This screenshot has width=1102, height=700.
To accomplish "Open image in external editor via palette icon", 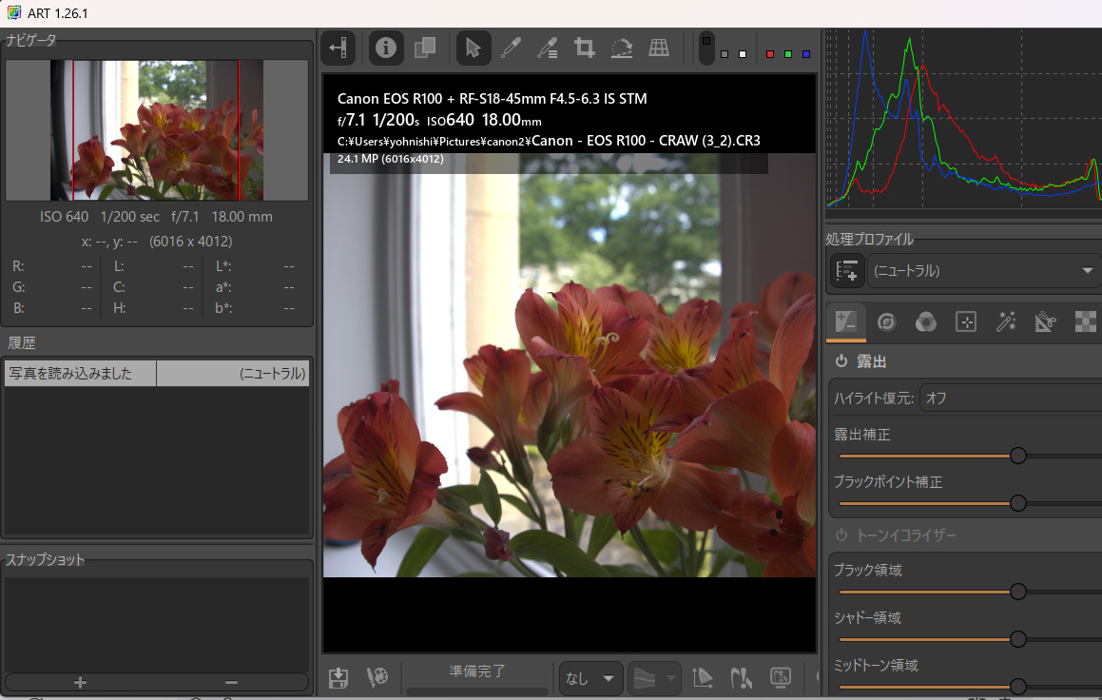I will 377,676.
